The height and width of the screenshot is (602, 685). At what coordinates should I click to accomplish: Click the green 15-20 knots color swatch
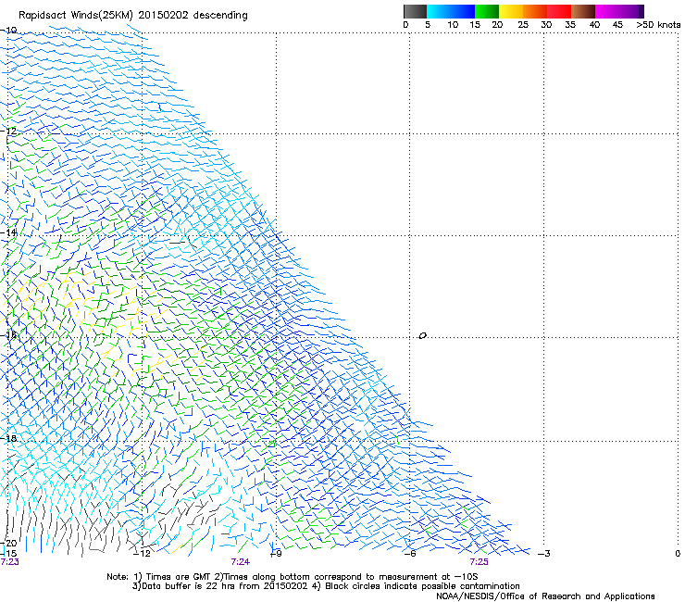click(x=487, y=11)
